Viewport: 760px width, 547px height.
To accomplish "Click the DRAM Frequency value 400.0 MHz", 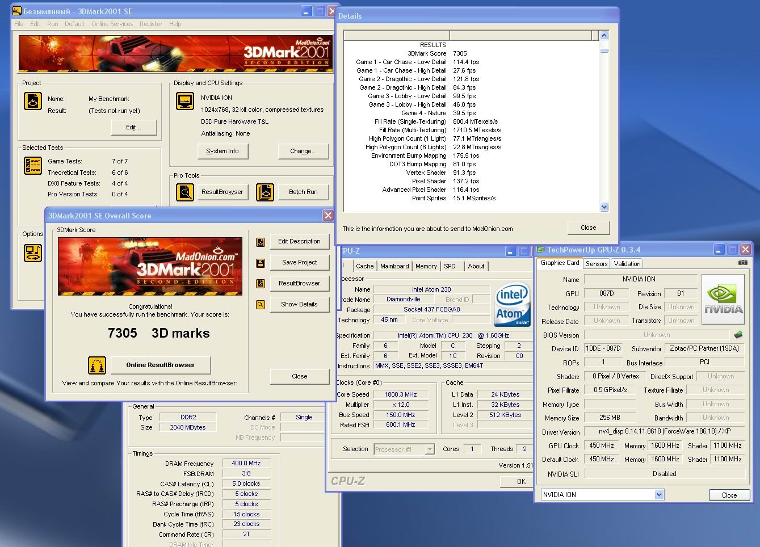I will (x=246, y=463).
